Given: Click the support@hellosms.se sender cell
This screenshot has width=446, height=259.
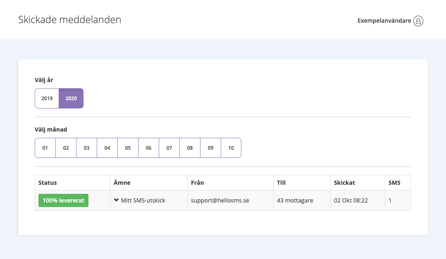Looking at the screenshot, I should pos(230,200).
